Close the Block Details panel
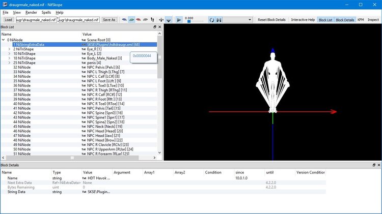382x214 pixels. point(379,165)
